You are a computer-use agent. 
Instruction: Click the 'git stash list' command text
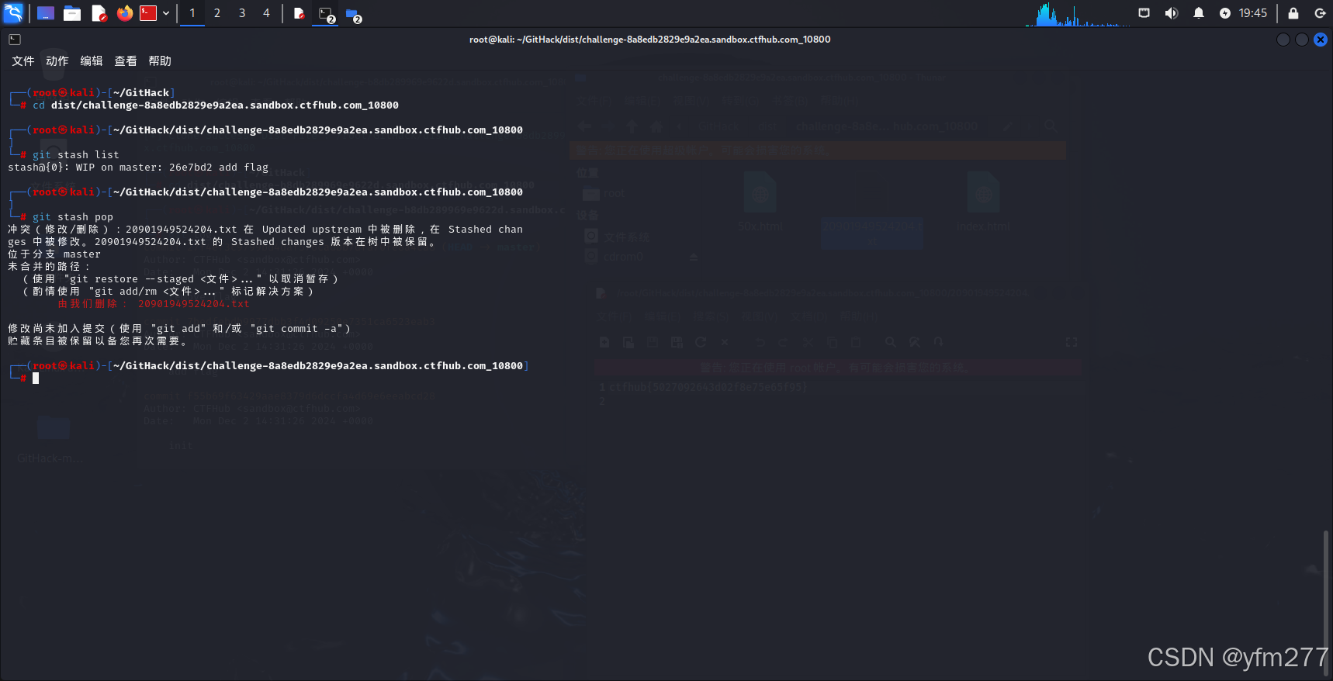click(76, 154)
